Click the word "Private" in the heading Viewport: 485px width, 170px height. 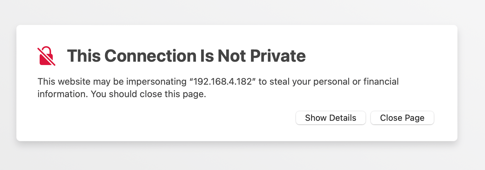pos(278,56)
